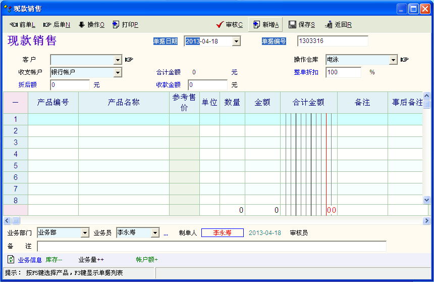This screenshot has height=282, width=434.
Task: Refresh 业务信息 using the green icon
Action: pyautogui.click(x=11, y=259)
